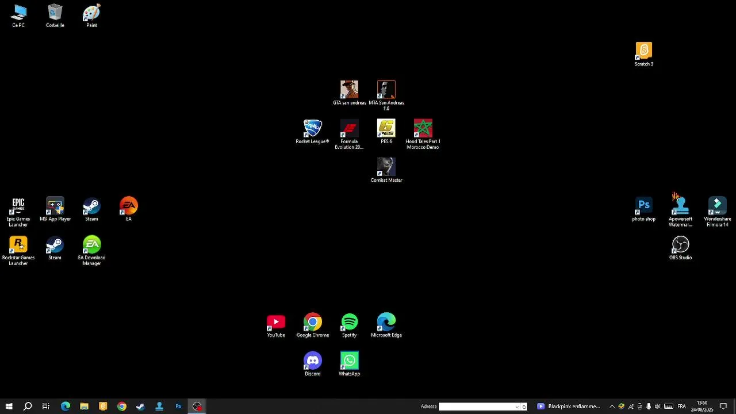
Task: Click the Adresse toolbar refresh button
Action: [x=524, y=407]
